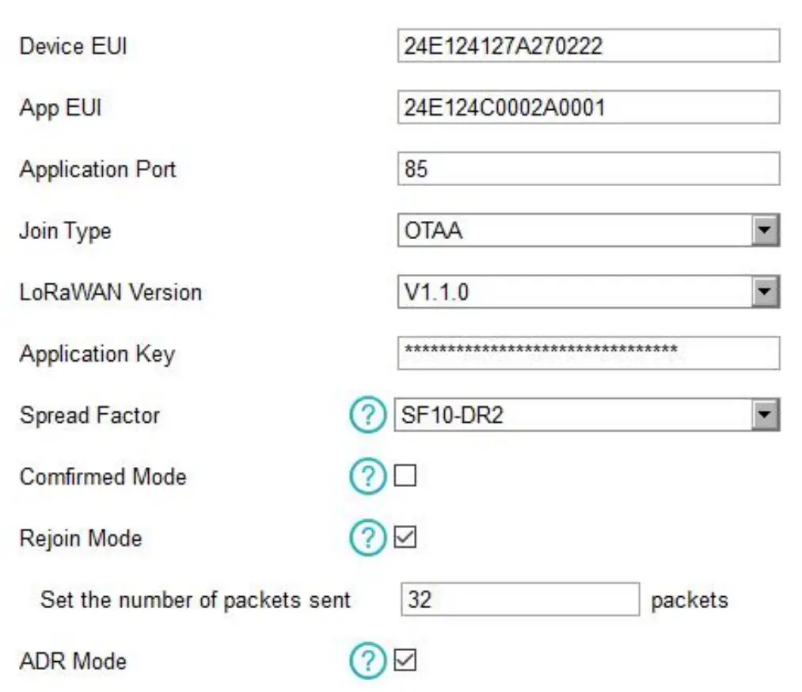Image resolution: width=802 pixels, height=692 pixels.
Task: Uncheck the ADR Mode checkbox
Action: [x=405, y=661]
